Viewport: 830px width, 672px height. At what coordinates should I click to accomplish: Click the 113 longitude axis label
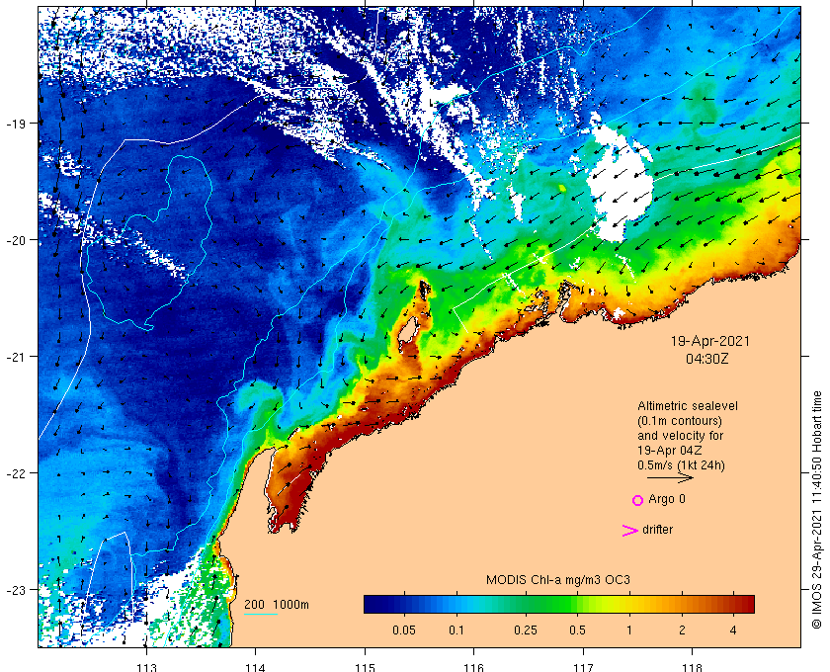click(x=146, y=667)
